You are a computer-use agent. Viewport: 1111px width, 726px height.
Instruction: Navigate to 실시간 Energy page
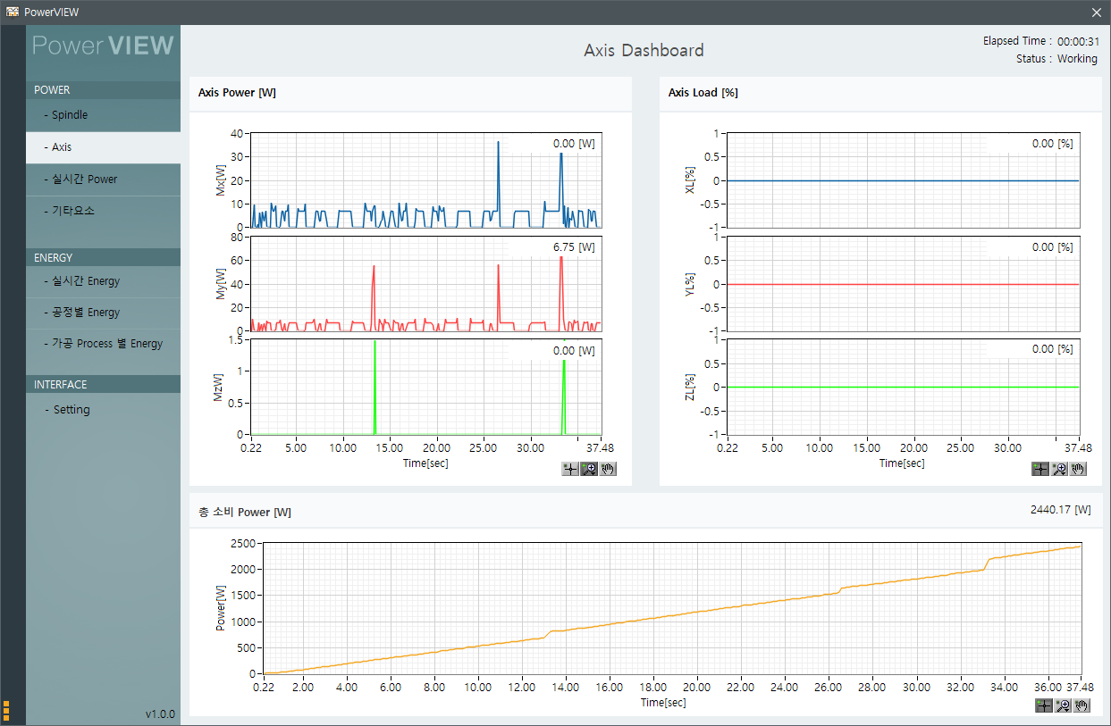(85, 281)
